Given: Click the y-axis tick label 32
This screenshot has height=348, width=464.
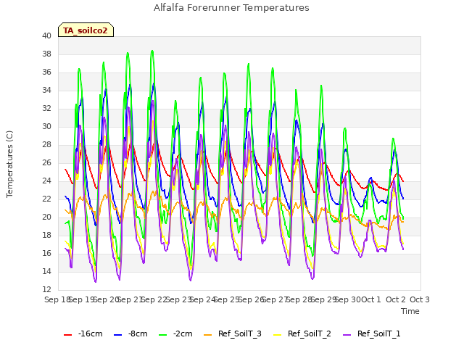Looking at the screenshot, I should (x=46, y=108).
